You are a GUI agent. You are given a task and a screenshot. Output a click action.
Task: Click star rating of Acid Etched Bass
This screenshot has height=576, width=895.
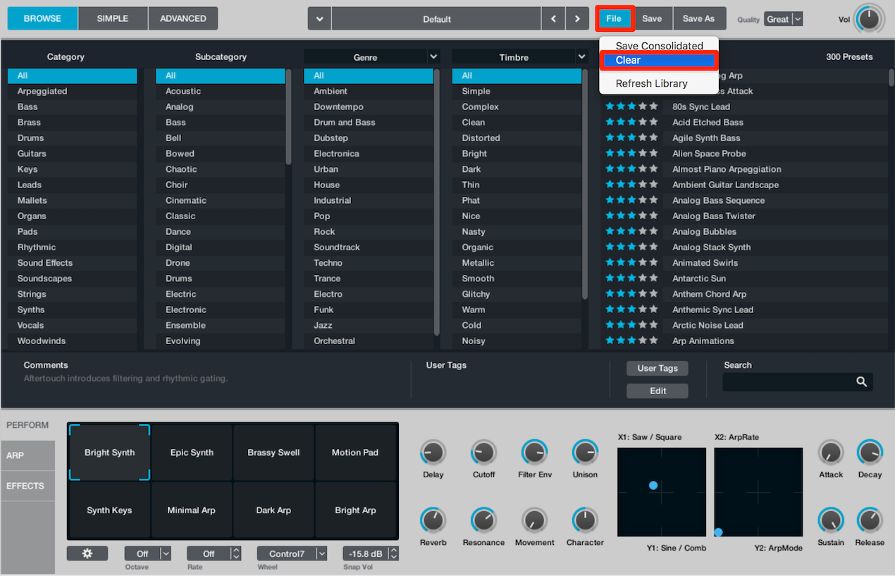[631, 122]
